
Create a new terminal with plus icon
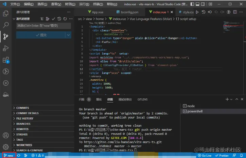[227, 99]
